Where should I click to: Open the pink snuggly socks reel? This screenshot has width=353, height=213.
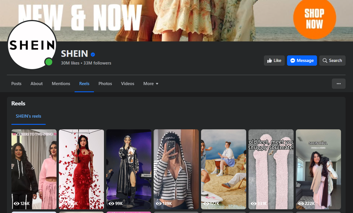[271, 169]
